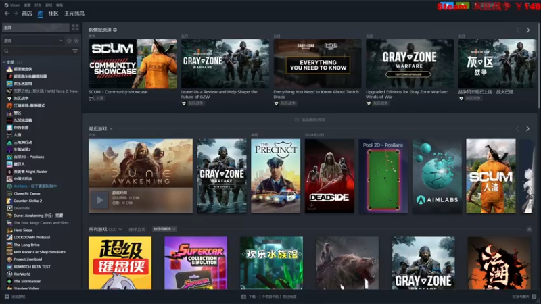
Task: Open the 灰区战争 Chinese news card
Action: [x=498, y=64]
